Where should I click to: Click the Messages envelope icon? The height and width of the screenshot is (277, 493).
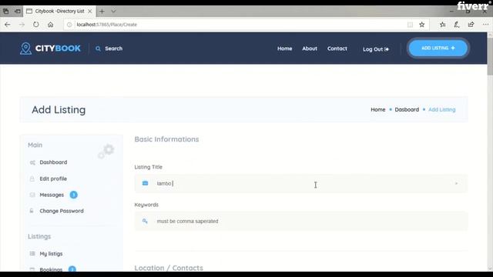[x=32, y=195]
